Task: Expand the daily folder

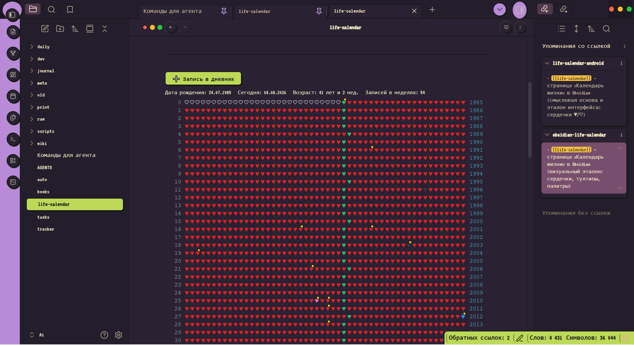Action: (32, 47)
